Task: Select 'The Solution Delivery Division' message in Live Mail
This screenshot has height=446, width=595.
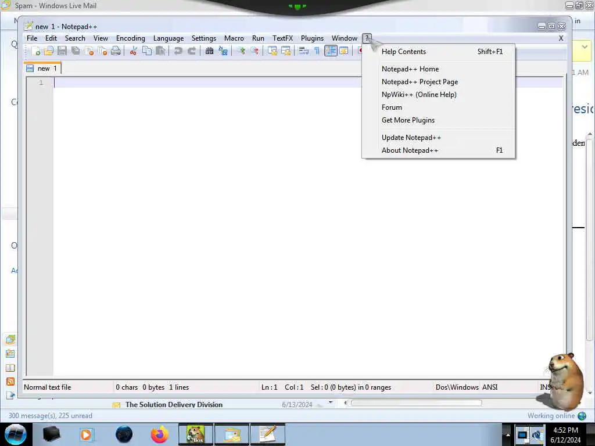Action: 174,405
